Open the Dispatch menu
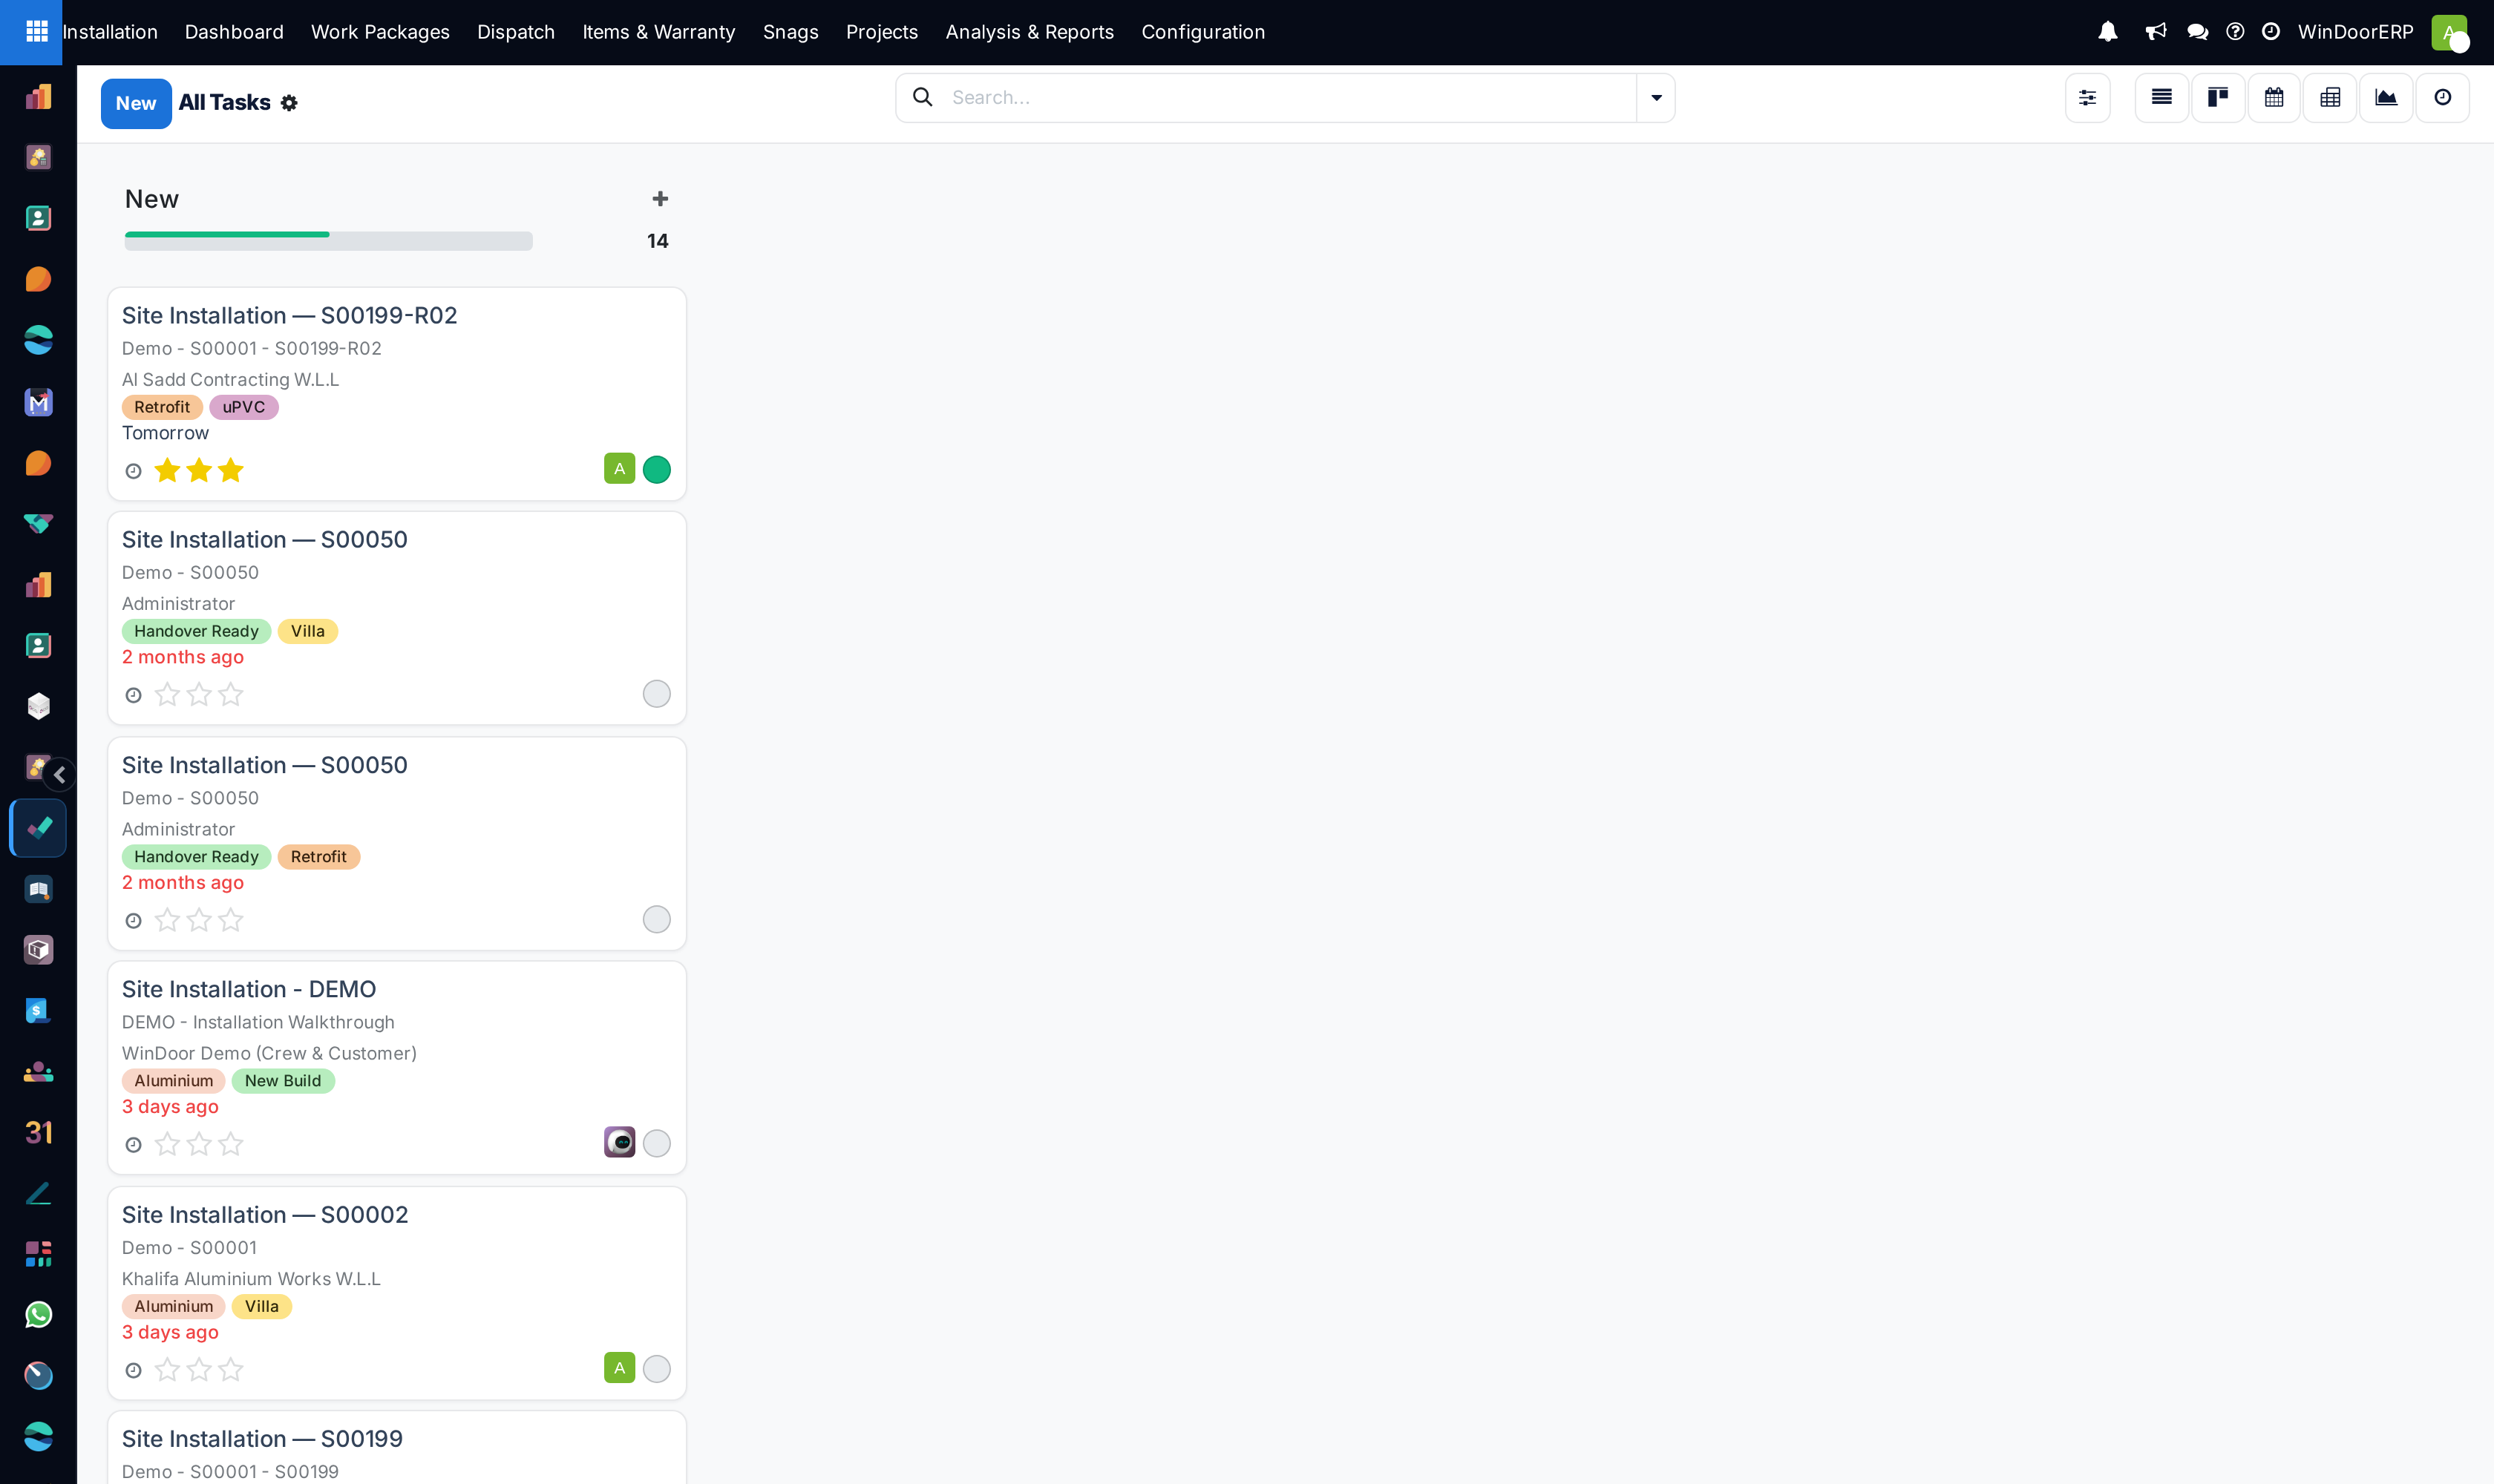 [515, 32]
